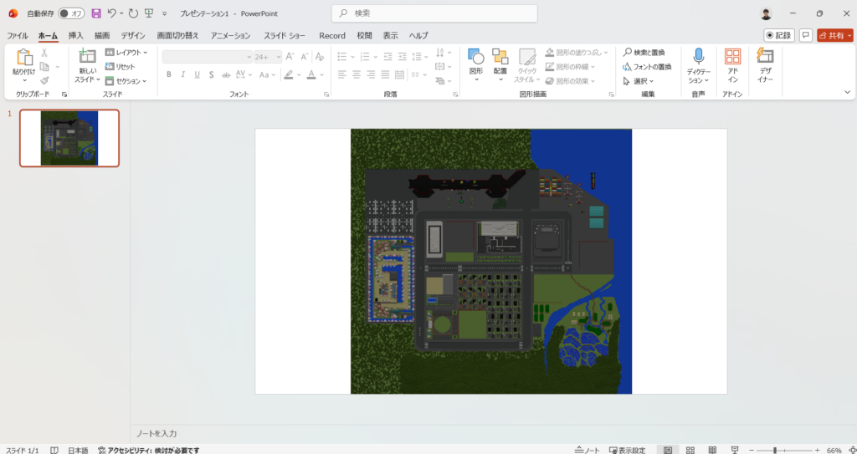Add a new slide with 新しいスライド icon
Image resolution: width=857 pixels, height=454 pixels.
[87, 56]
